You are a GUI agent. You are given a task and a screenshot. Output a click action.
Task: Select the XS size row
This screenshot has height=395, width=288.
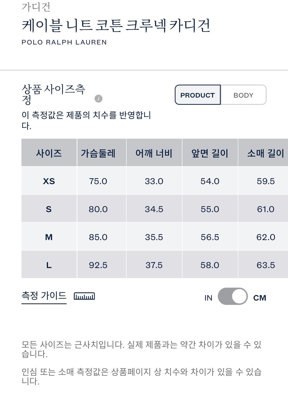click(x=49, y=181)
